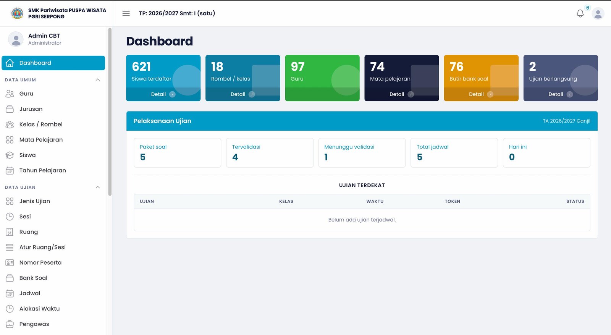Click the Hari ini stat box
The height and width of the screenshot is (335, 611).
pos(546,153)
